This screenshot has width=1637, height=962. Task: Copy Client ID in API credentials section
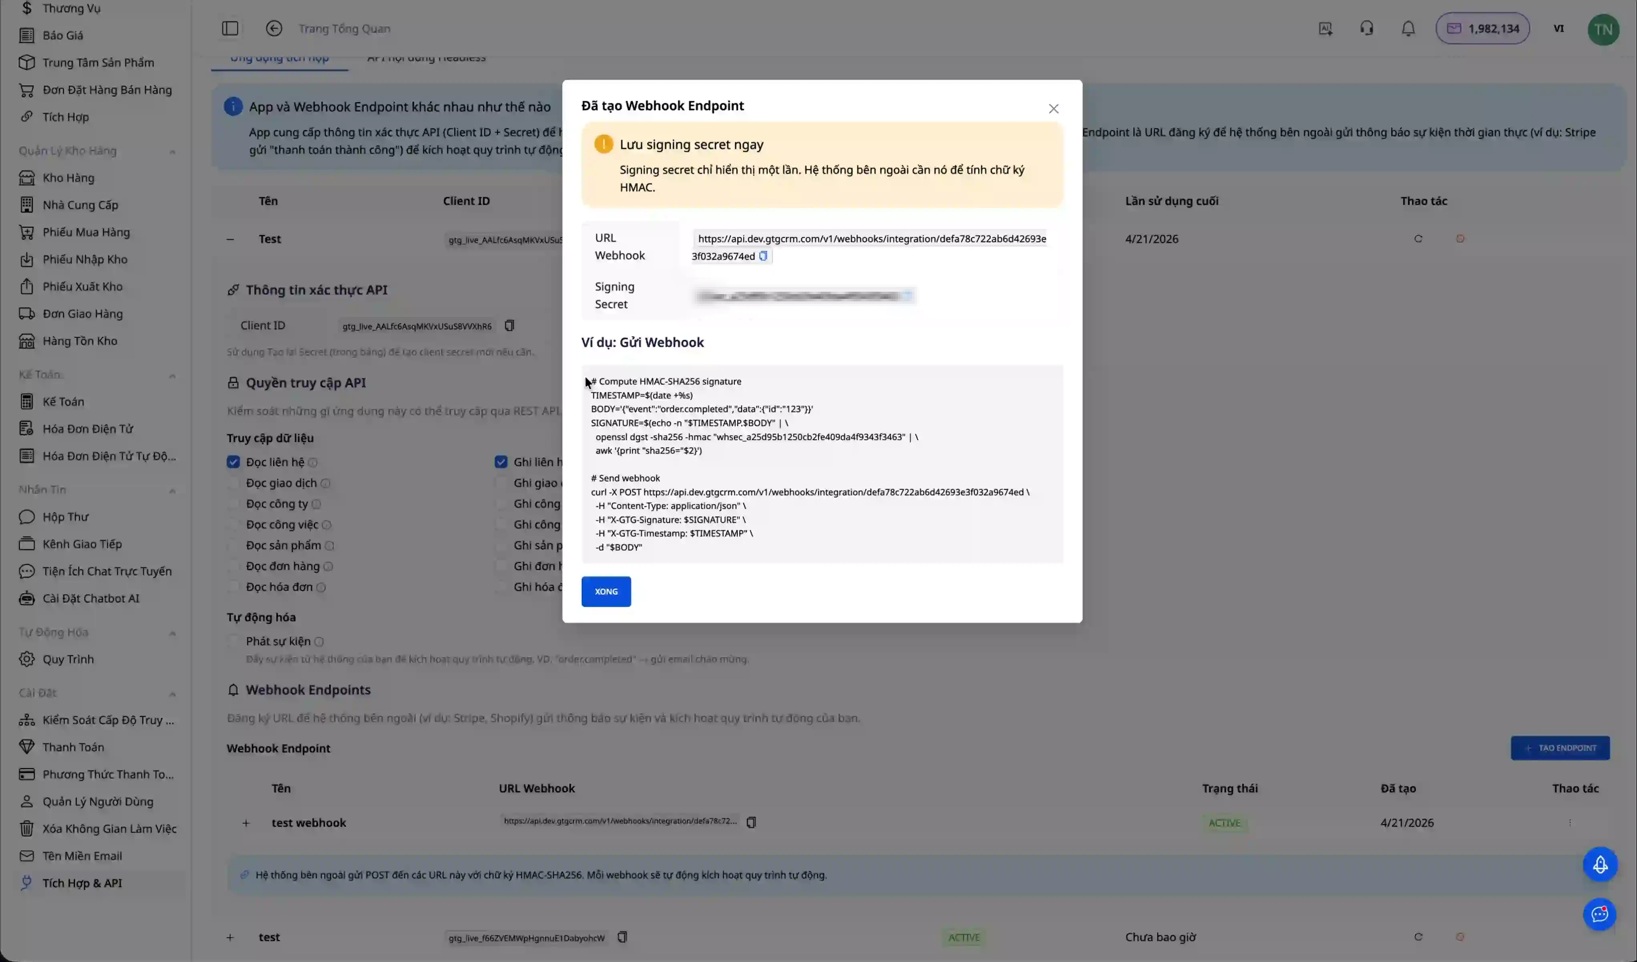[509, 326]
